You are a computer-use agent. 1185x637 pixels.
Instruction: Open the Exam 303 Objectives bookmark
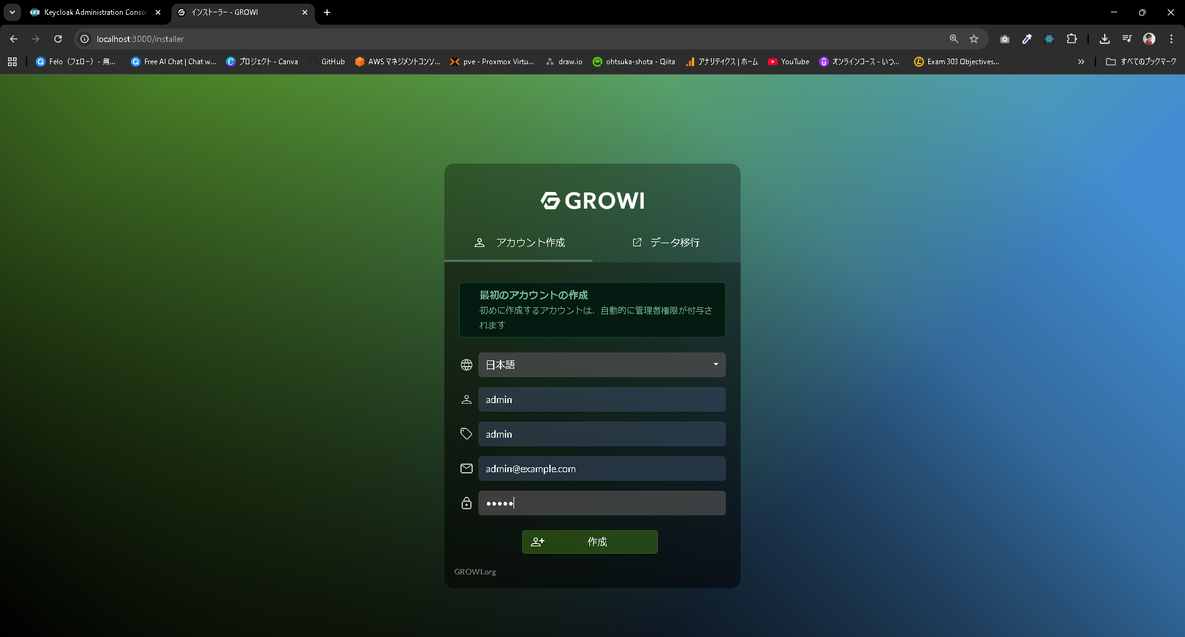click(x=957, y=62)
